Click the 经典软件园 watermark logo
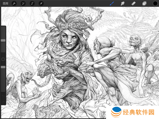159x119 pixels. [132, 112]
